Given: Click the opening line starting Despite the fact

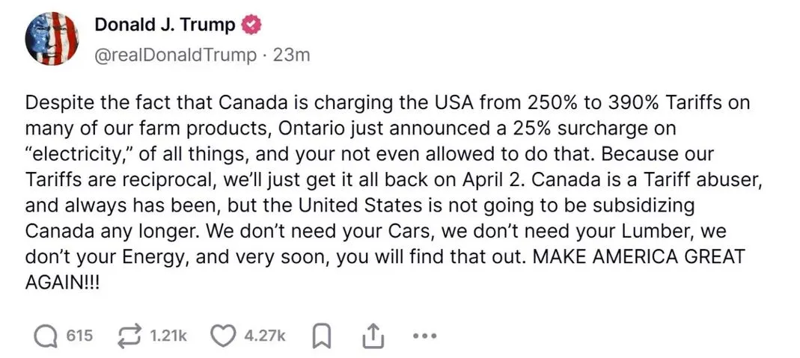Looking at the screenshot, I should pos(388,103).
